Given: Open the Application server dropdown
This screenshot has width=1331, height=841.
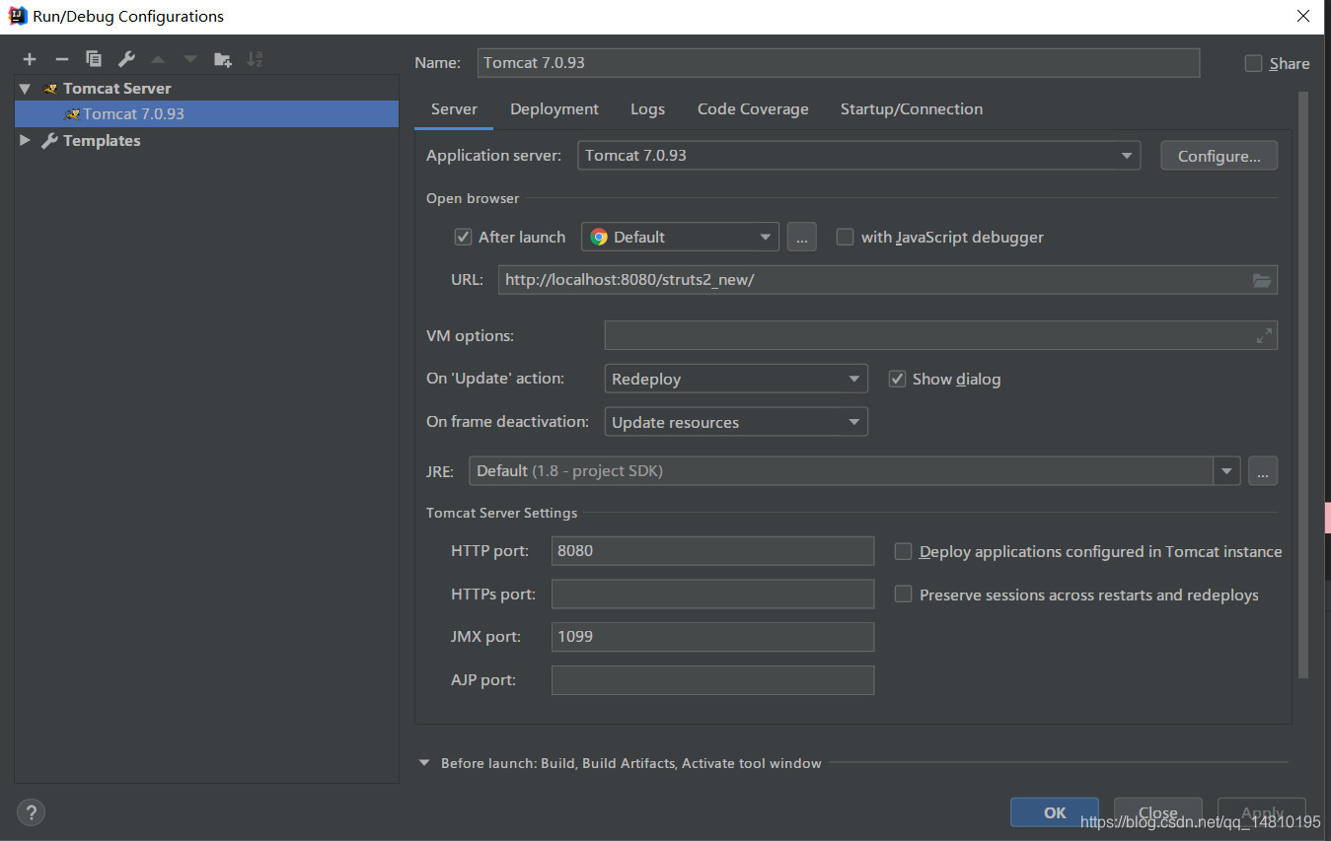Looking at the screenshot, I should tap(858, 156).
